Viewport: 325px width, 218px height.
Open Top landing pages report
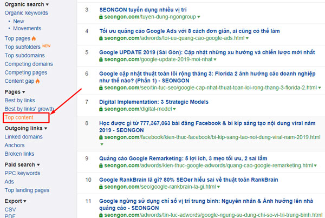(x=27, y=190)
